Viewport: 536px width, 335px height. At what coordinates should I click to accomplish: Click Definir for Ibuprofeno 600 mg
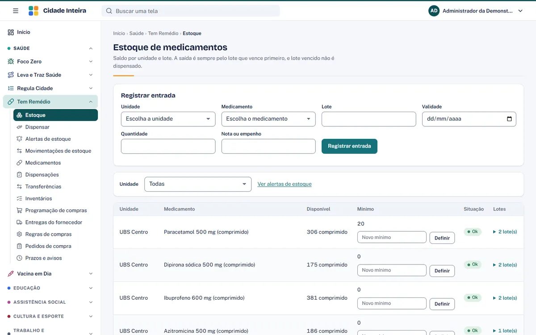click(x=442, y=304)
